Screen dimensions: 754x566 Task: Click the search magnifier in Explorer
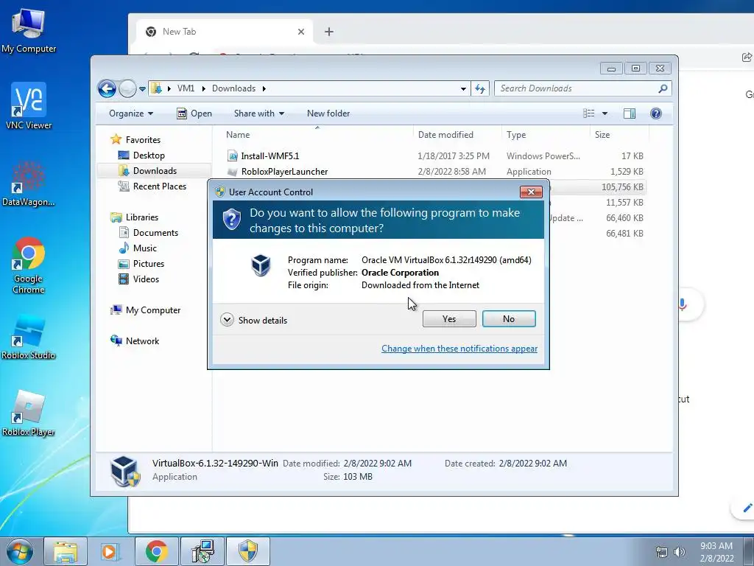(663, 88)
